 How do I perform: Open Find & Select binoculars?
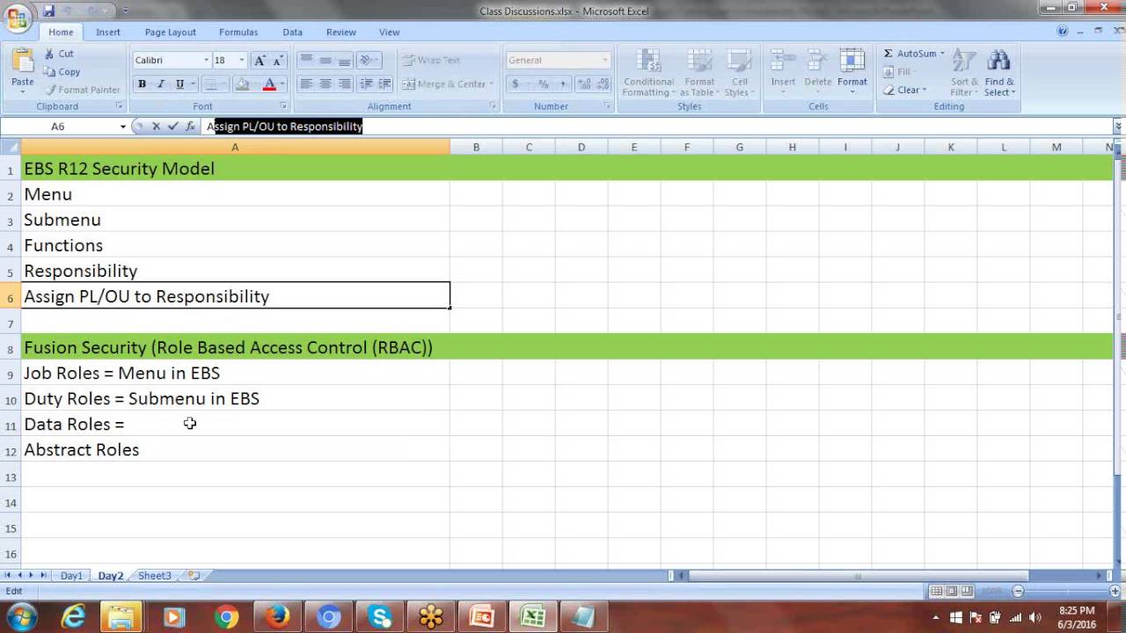(x=999, y=73)
